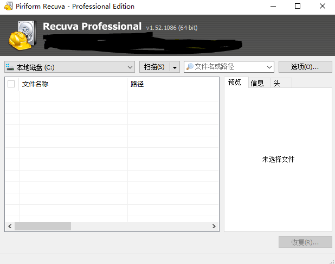
Task: Click the drive icon beside 本地磁盘 (C:)
Action: pyautogui.click(x=10, y=67)
